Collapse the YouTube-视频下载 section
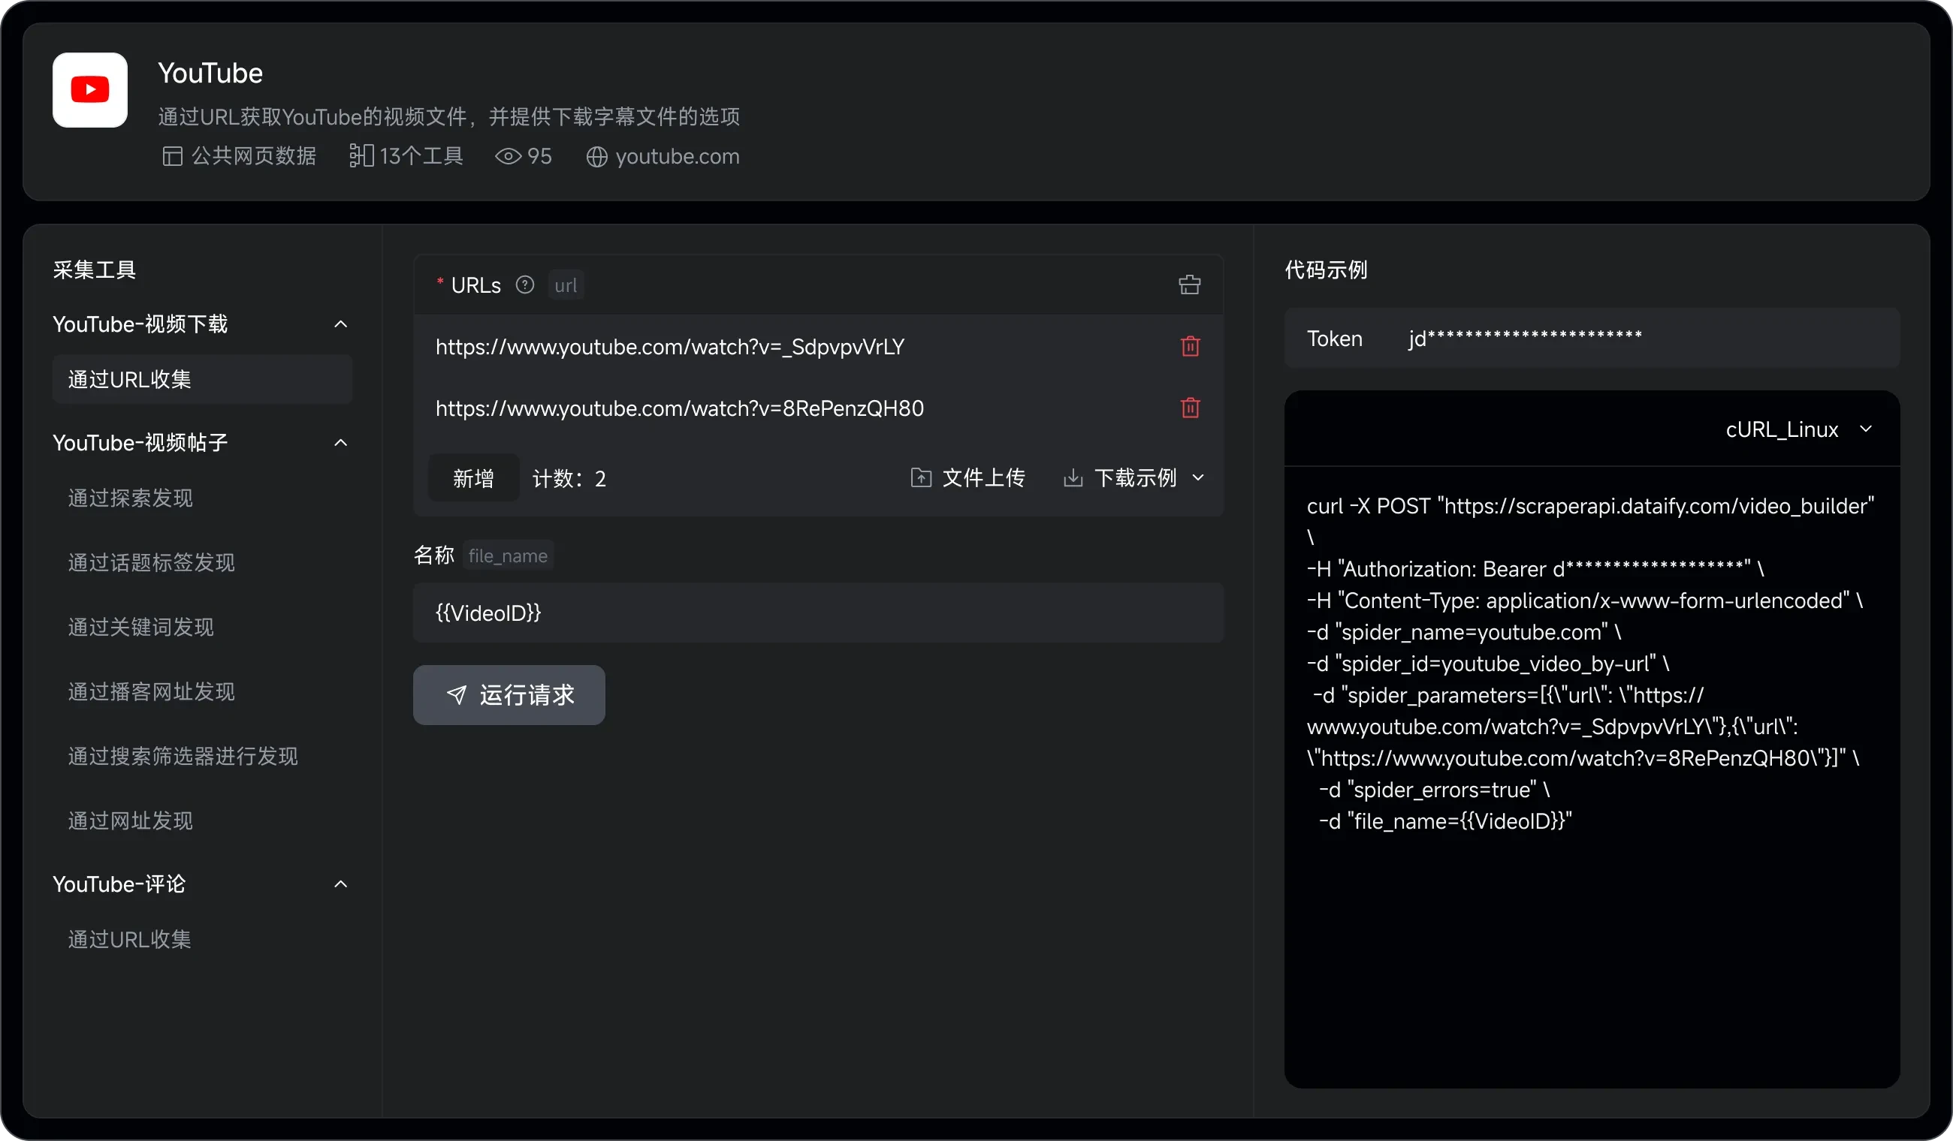This screenshot has height=1141, width=1953. click(x=341, y=324)
